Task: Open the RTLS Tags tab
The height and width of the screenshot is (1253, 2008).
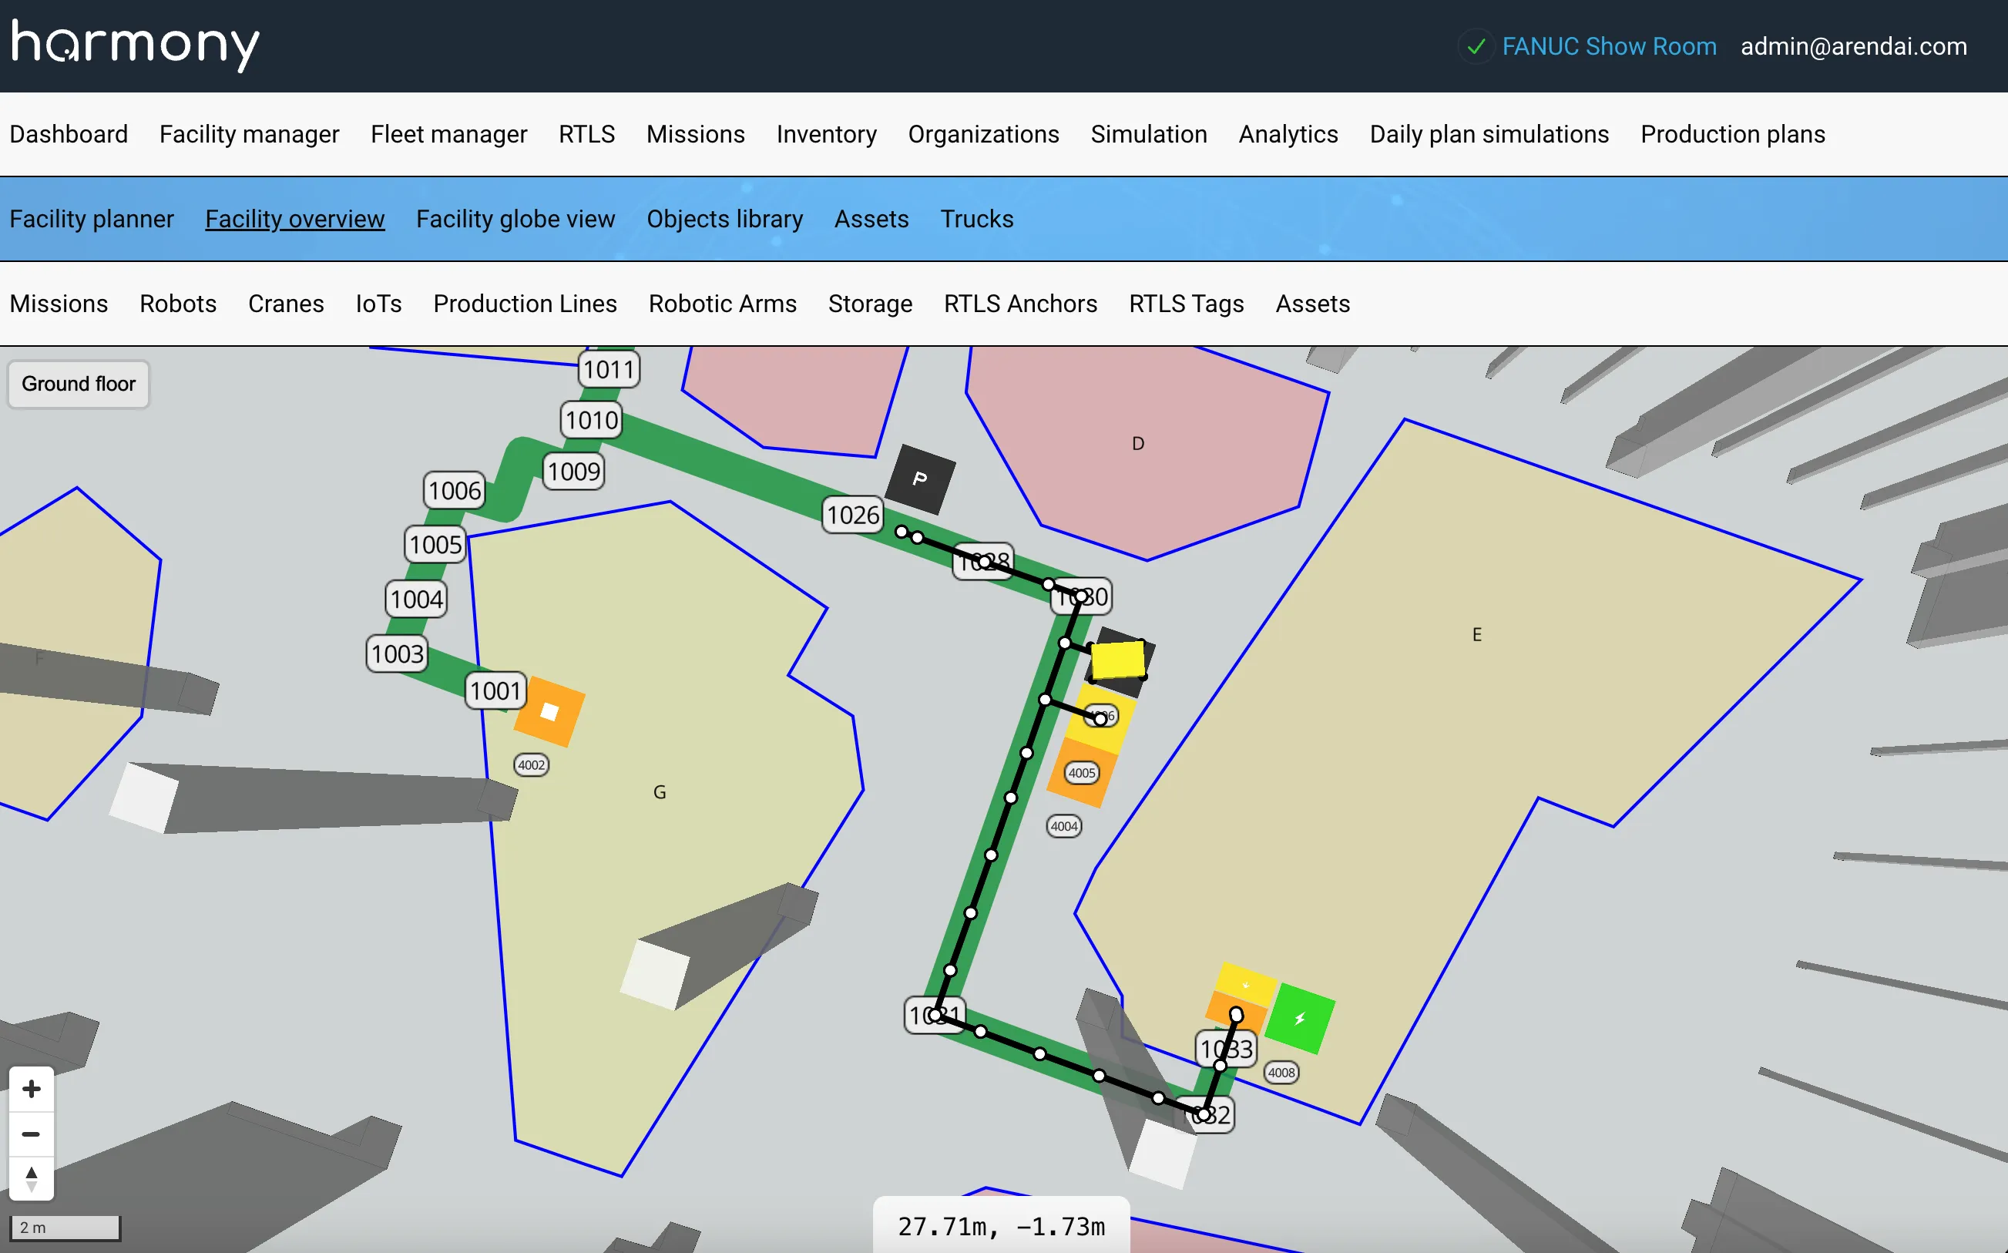Action: click(1187, 304)
